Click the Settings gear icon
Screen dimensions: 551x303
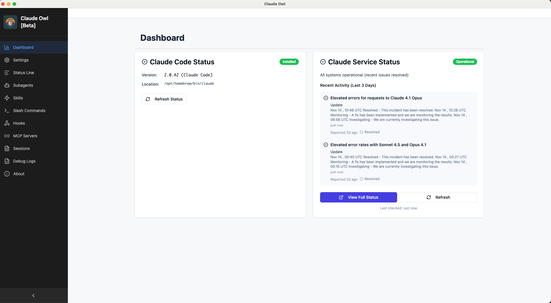[x=7, y=60]
